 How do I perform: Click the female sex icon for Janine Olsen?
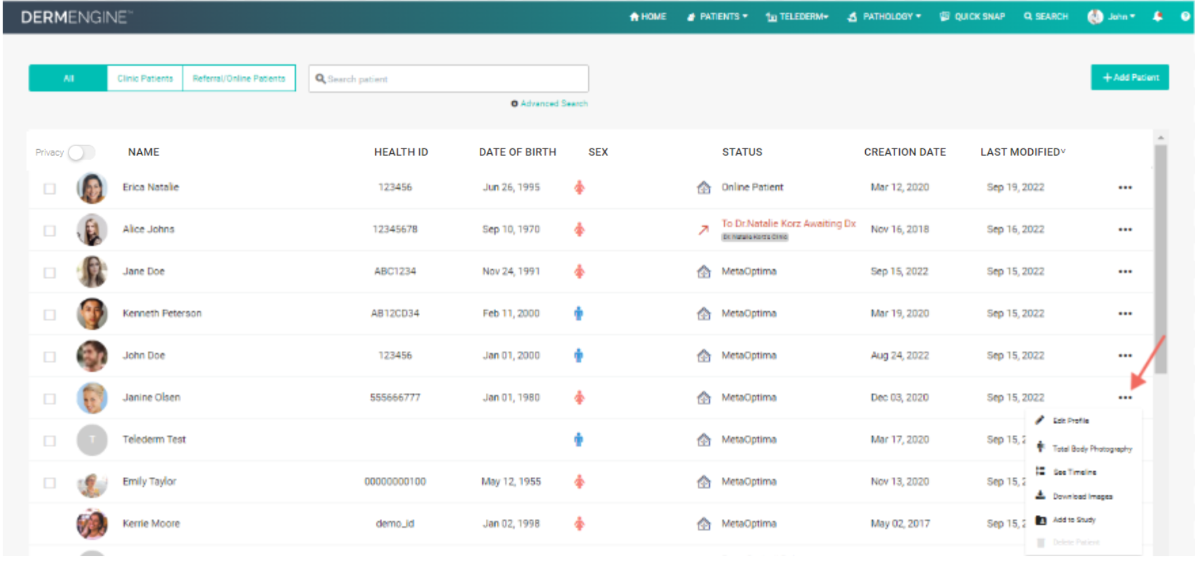pyautogui.click(x=579, y=398)
